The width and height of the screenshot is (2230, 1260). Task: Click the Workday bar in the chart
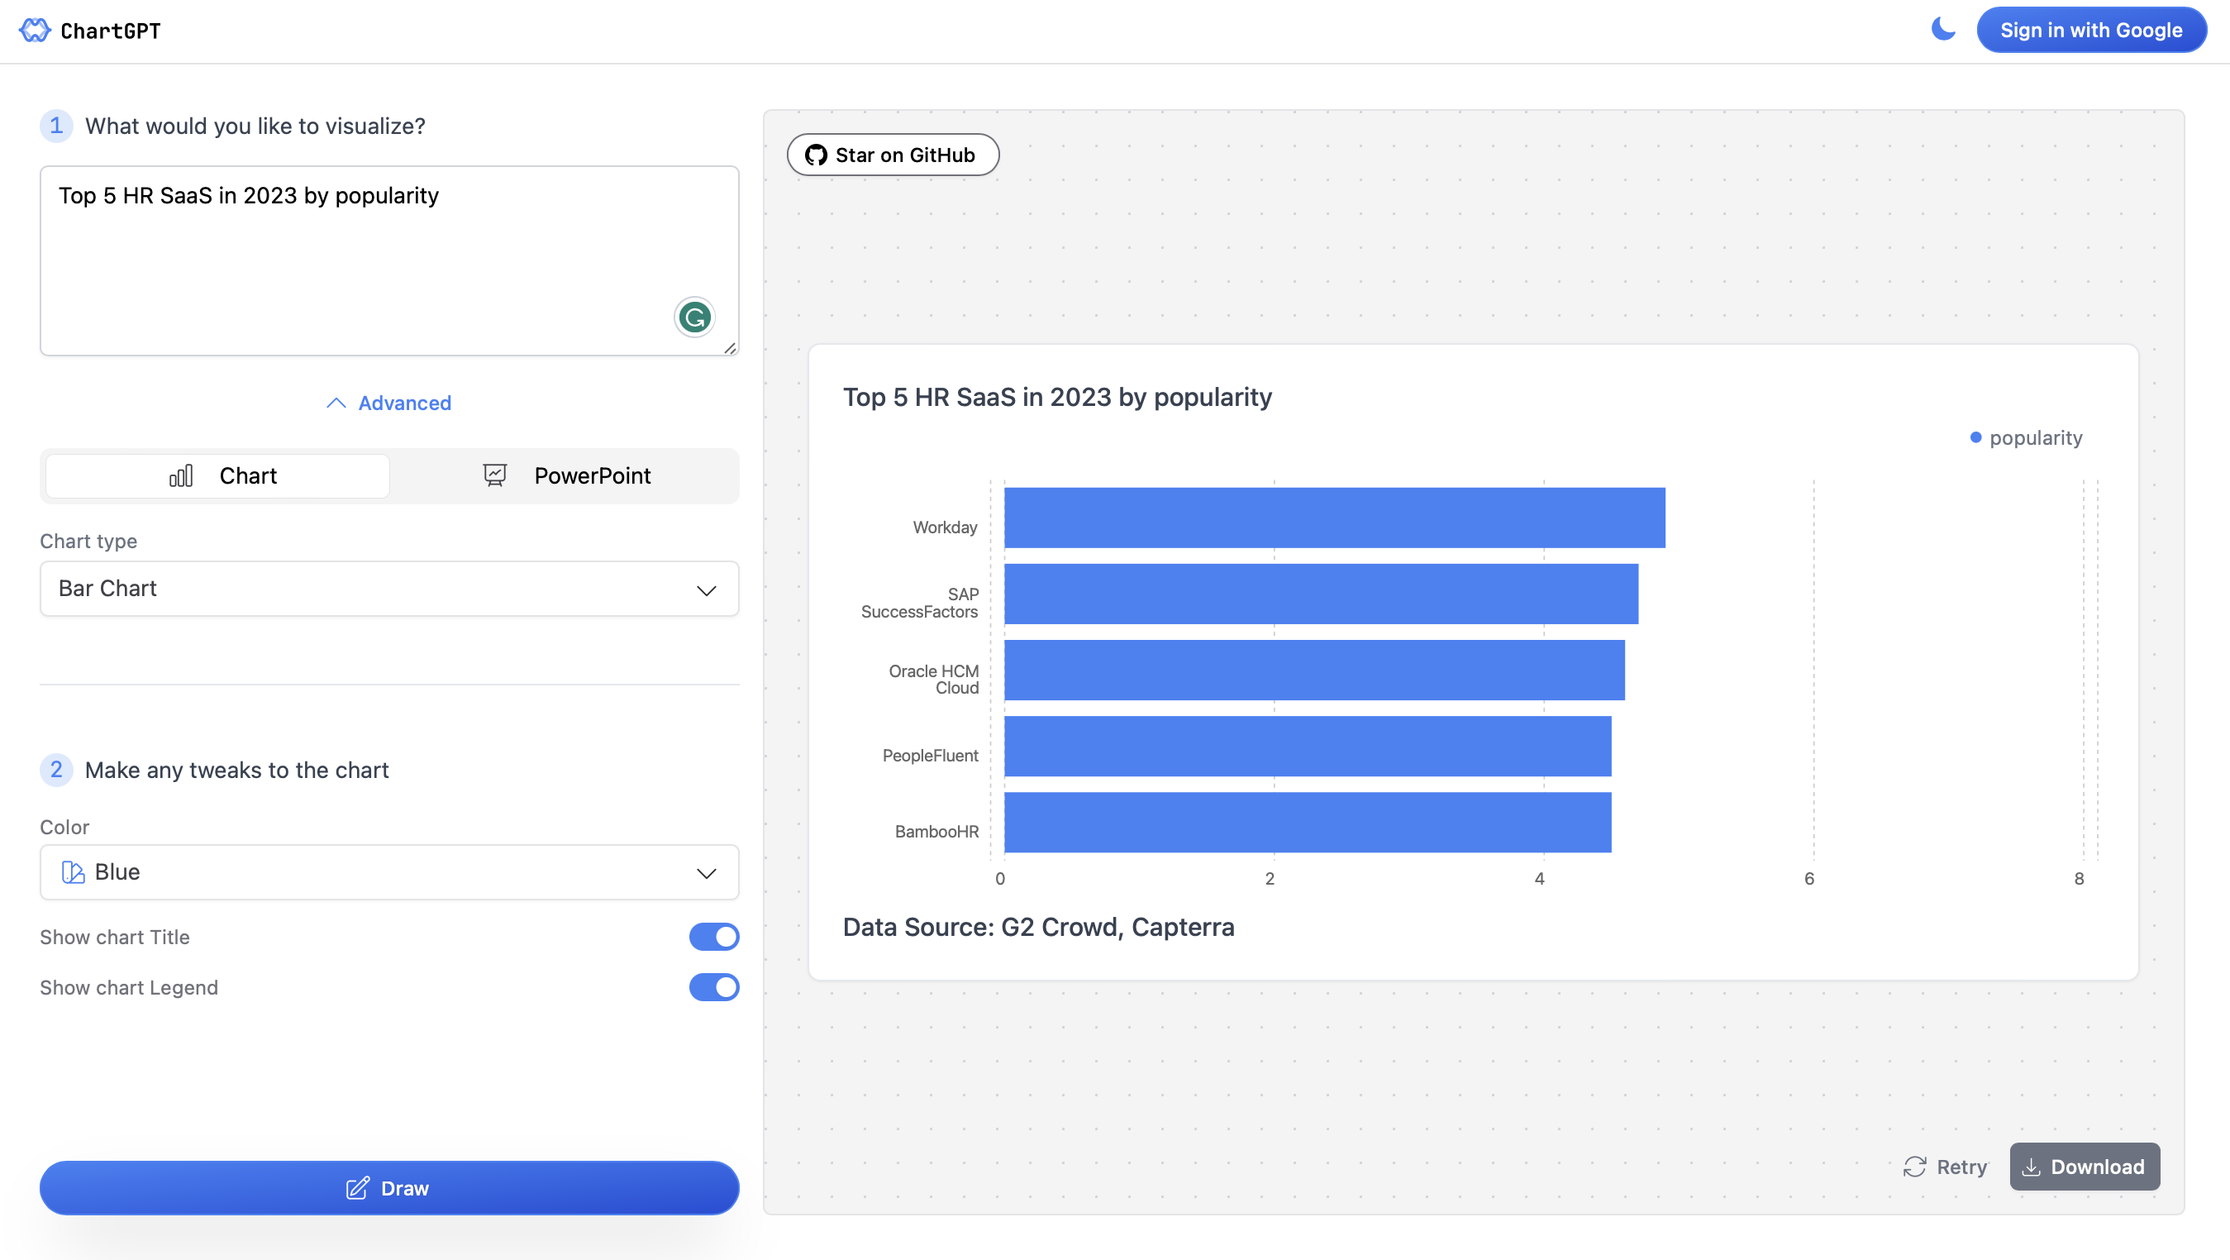point(1333,518)
